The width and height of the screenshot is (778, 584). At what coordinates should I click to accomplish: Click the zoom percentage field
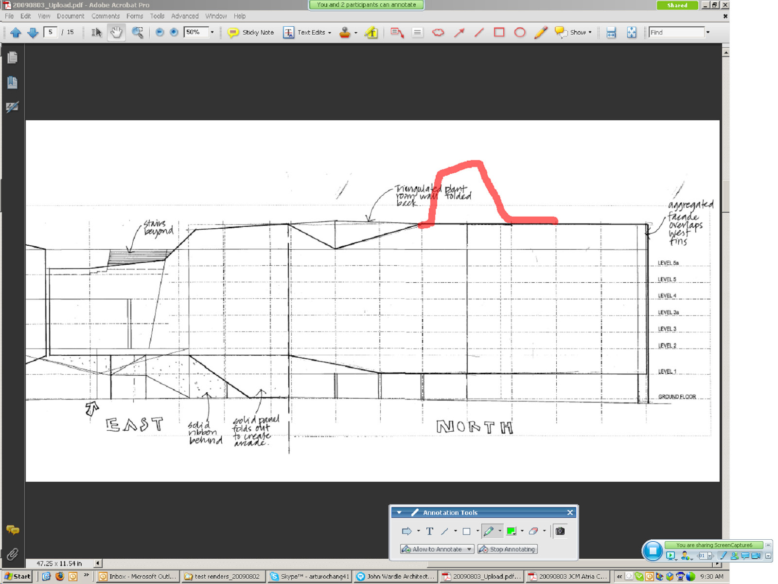196,33
